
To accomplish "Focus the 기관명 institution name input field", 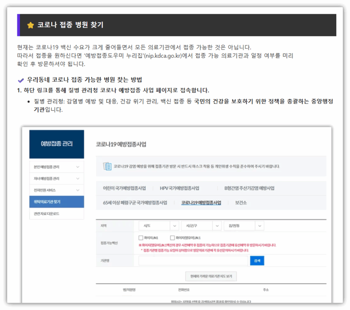I will [193, 261].
